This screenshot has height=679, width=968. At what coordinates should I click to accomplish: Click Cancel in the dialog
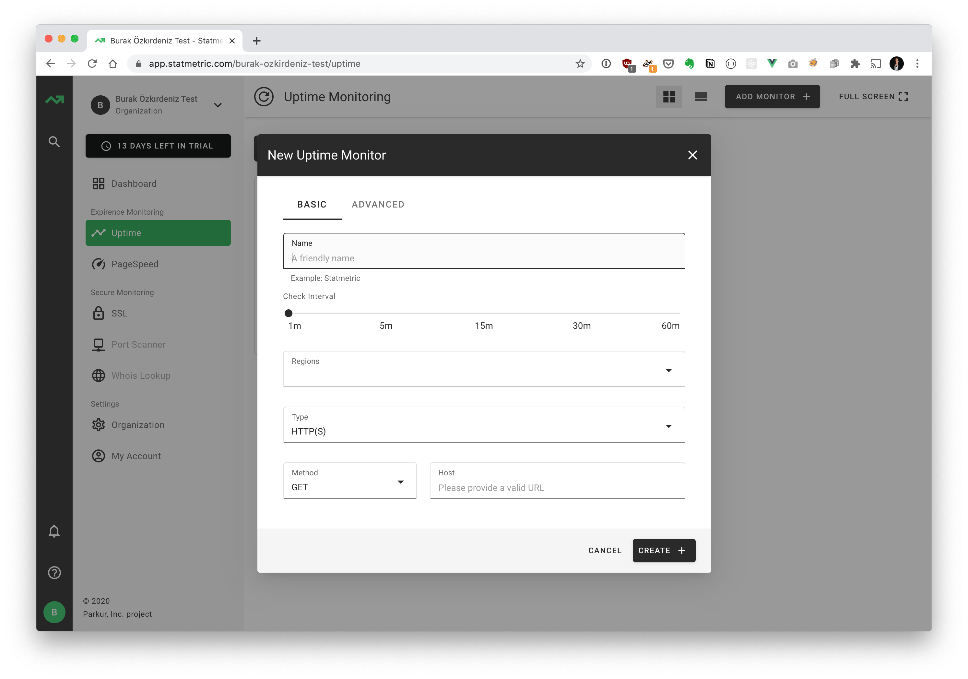pos(605,550)
